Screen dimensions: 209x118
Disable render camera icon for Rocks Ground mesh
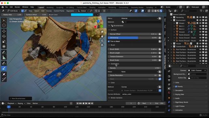tap(206, 35)
